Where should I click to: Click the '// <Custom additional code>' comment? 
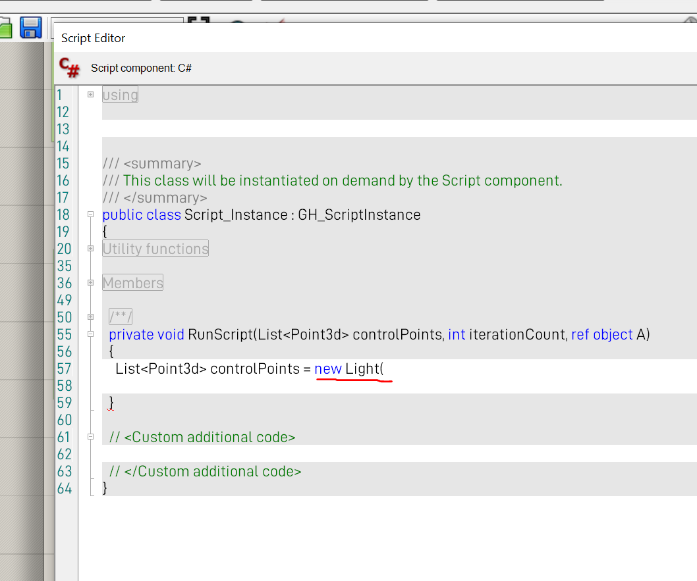click(202, 437)
